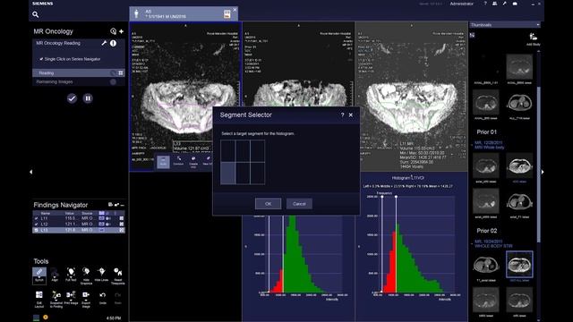Screen dimensions: 573x322
Task: Select the Remaining Images workflow step
Action: click(79, 81)
